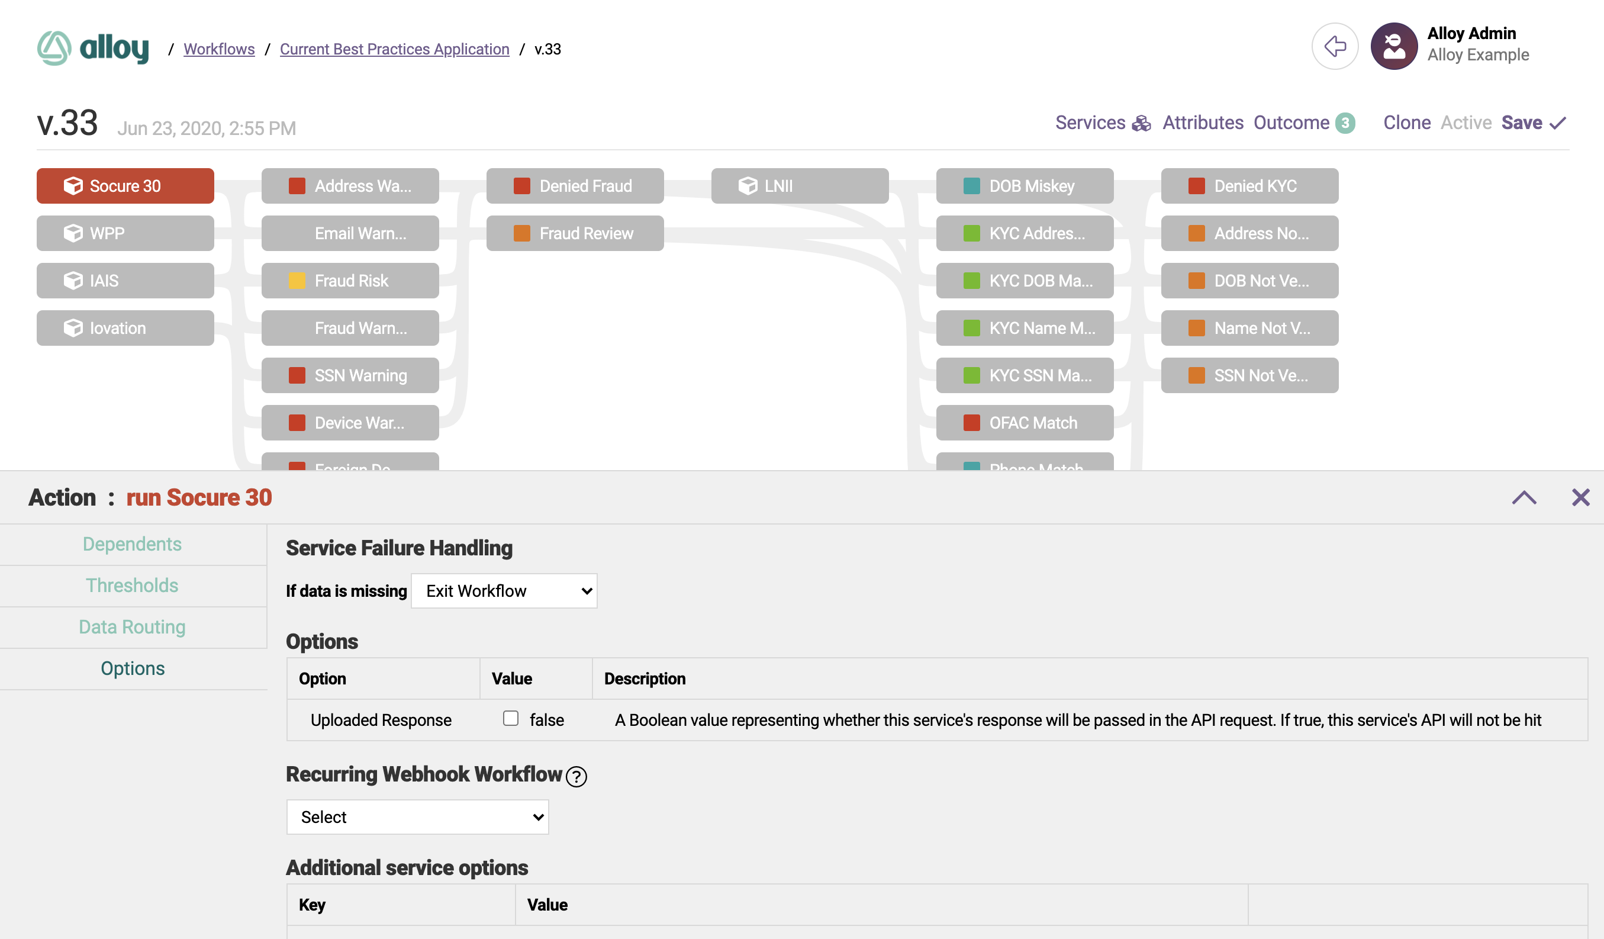Click the red swatch on SSN Warning
The height and width of the screenshot is (939, 1604).
click(x=297, y=375)
